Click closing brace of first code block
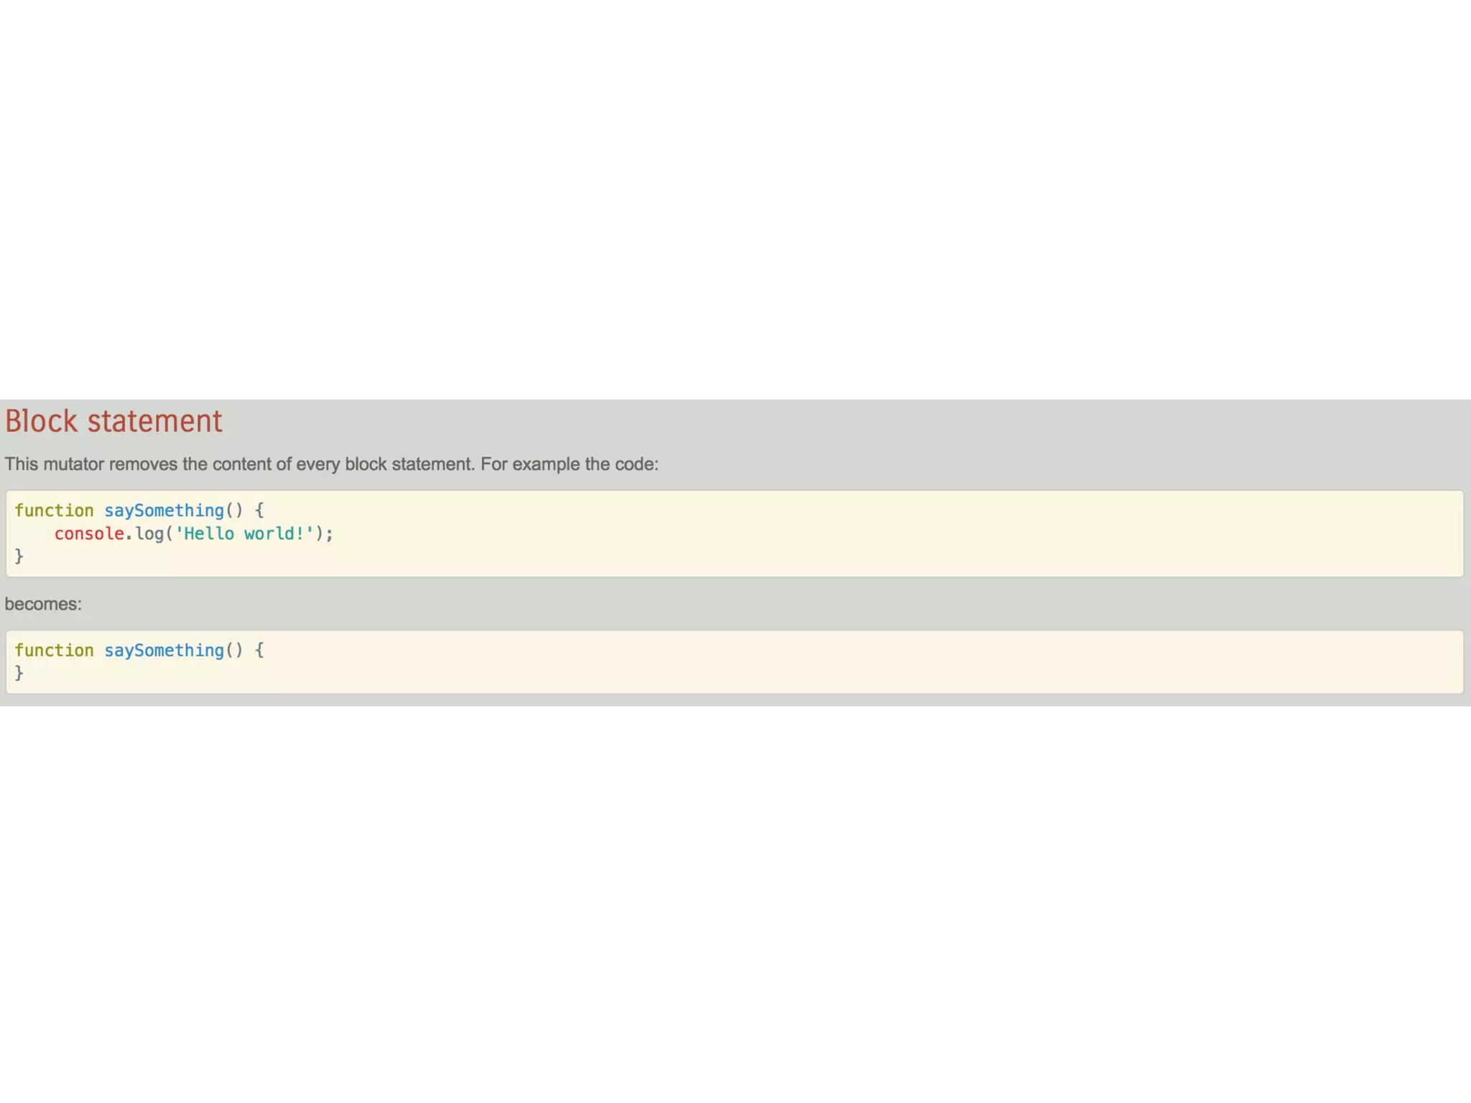The image size is (1471, 1103). (x=19, y=556)
